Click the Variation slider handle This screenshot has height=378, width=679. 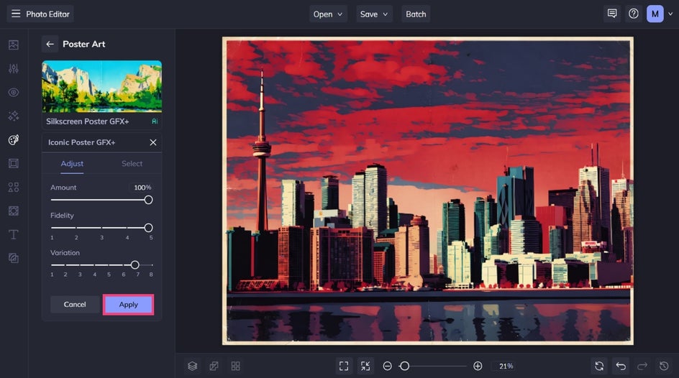[135, 264]
